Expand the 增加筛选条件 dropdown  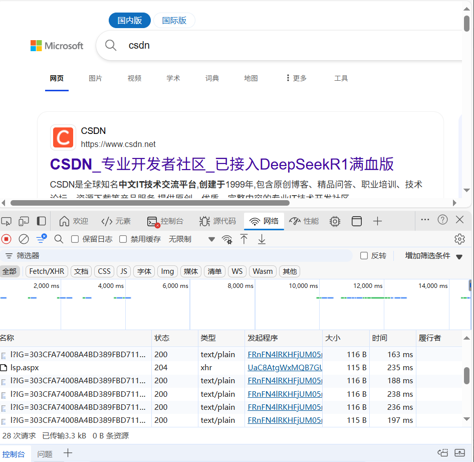click(433, 256)
